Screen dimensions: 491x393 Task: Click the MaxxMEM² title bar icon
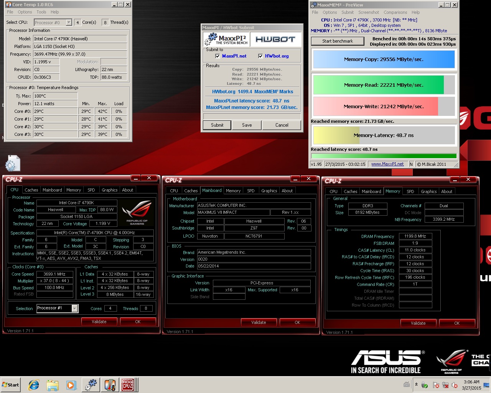313,5
